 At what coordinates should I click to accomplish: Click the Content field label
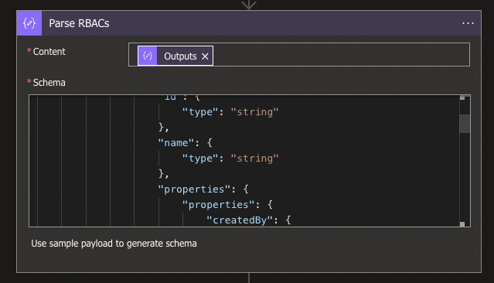click(49, 52)
